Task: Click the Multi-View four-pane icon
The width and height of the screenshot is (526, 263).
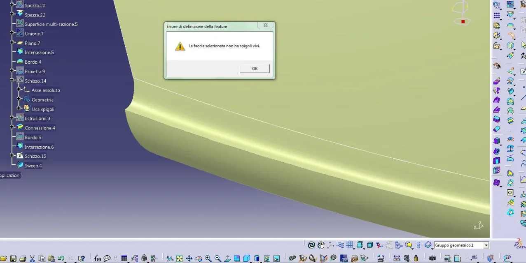Action: [236, 258]
